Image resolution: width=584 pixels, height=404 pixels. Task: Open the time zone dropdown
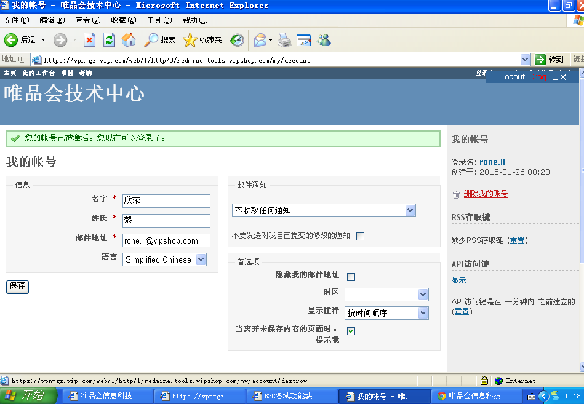(386, 295)
